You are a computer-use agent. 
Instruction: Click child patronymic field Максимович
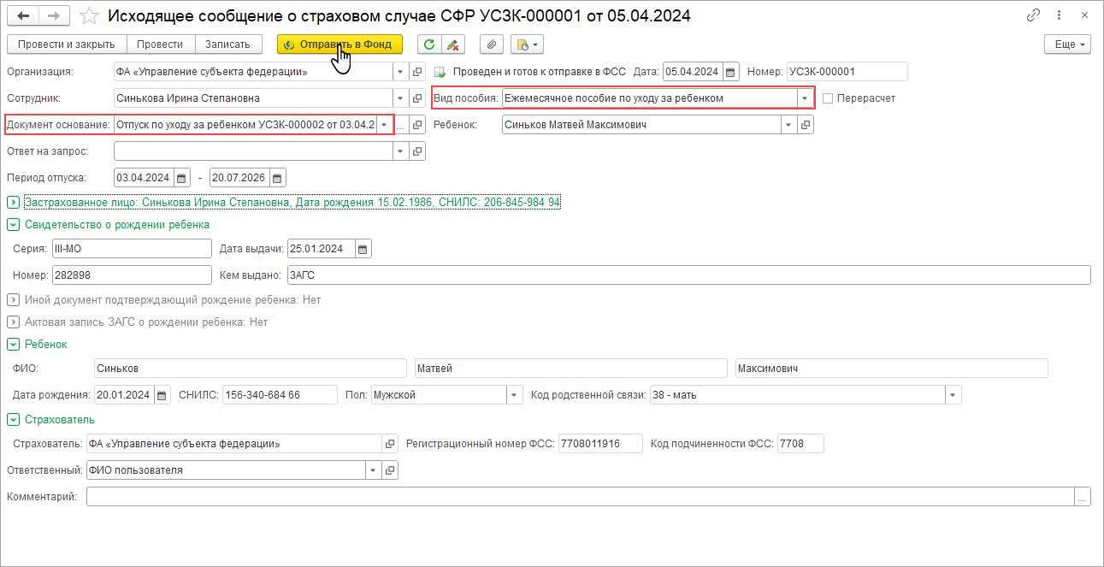pos(892,369)
